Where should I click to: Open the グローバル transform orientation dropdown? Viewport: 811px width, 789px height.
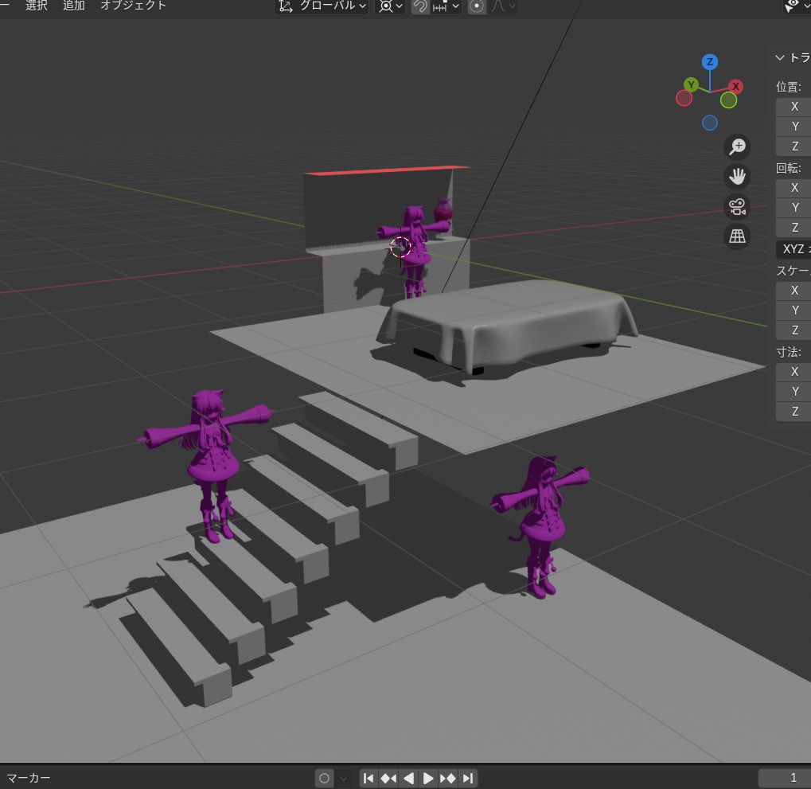coord(322,6)
